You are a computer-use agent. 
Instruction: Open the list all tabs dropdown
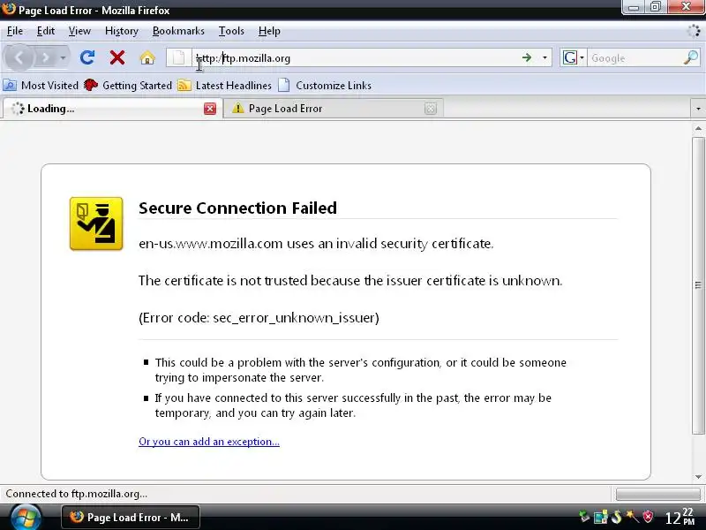tap(698, 109)
